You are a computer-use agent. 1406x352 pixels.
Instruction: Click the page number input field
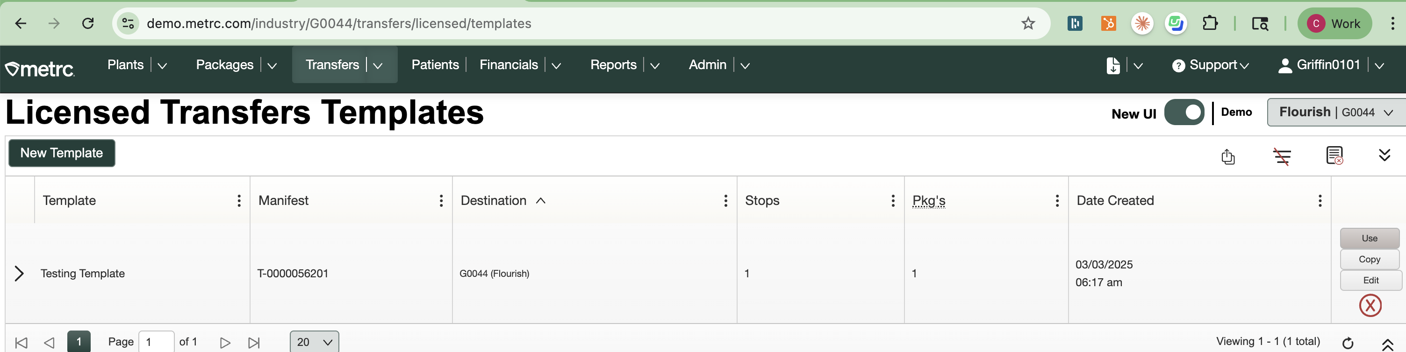coord(156,342)
